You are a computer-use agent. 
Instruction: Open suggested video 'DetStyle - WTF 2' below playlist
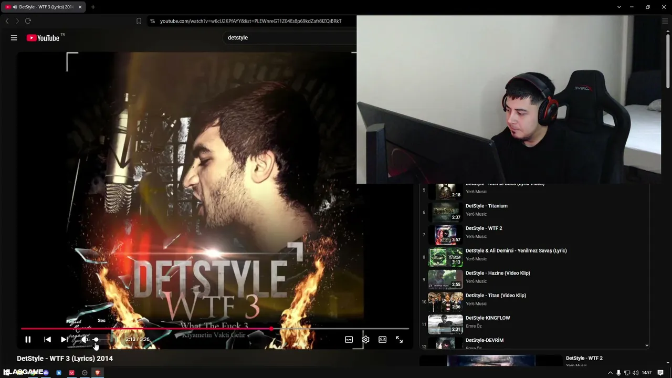click(x=584, y=358)
